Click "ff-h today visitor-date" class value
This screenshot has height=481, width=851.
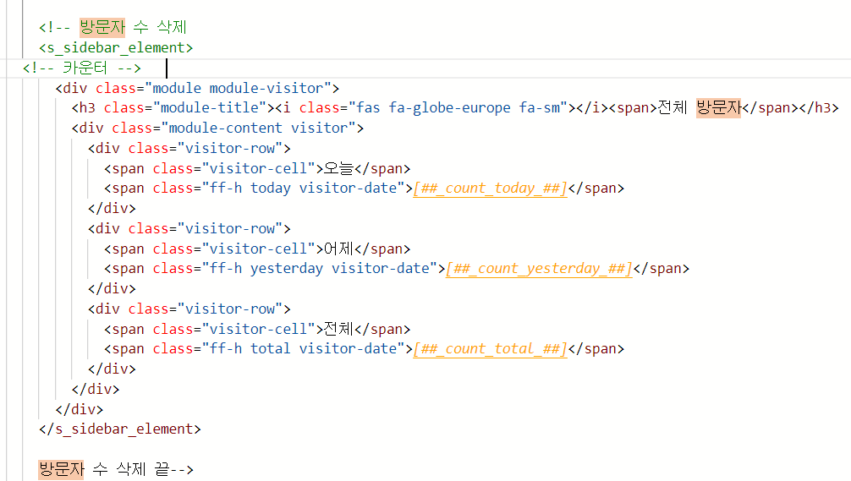pos(304,189)
